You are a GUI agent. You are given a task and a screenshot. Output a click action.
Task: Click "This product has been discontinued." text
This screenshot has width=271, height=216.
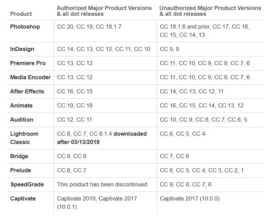[103, 184]
